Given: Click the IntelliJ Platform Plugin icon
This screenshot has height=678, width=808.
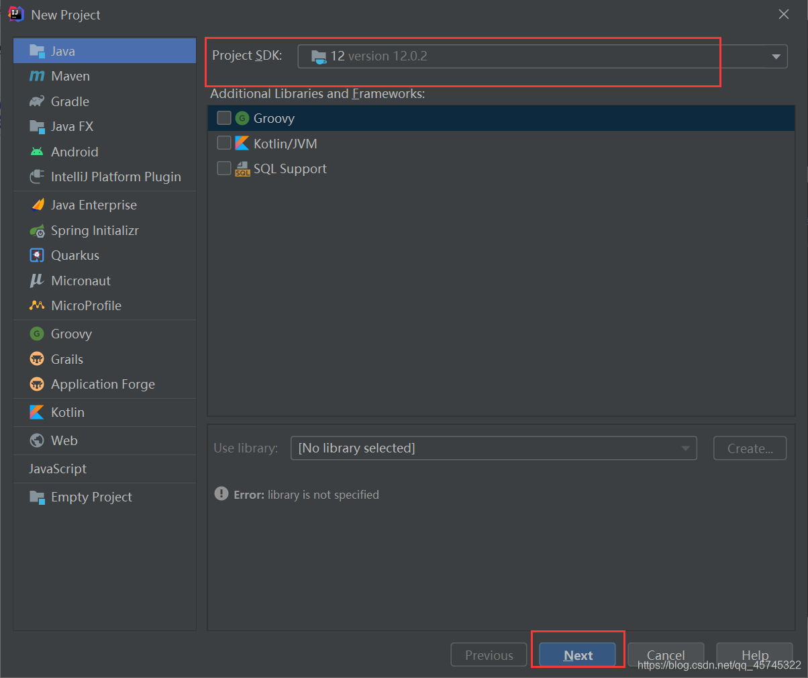Looking at the screenshot, I should click(x=37, y=177).
